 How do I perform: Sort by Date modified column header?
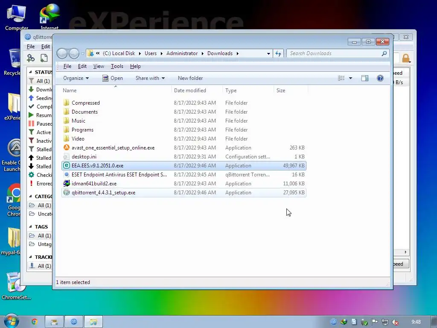coord(197,91)
